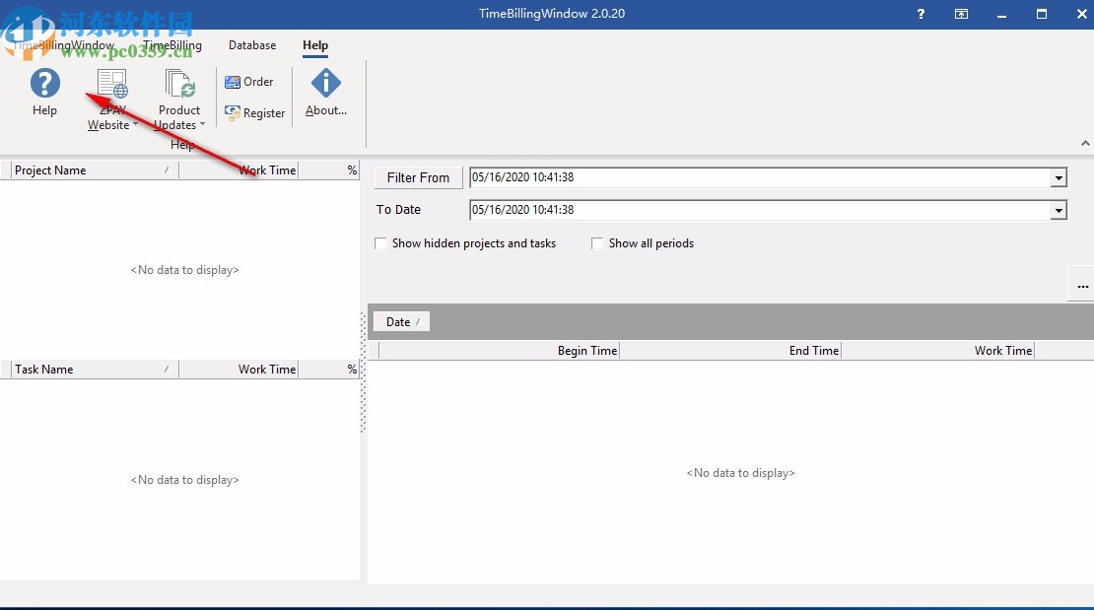Viewport: 1094px width, 610px height.
Task: Enable Show hidden projects and tasks
Action: click(381, 243)
